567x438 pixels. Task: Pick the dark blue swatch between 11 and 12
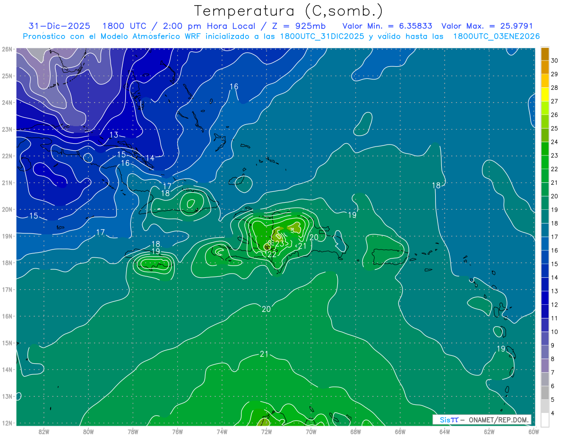[x=545, y=311]
